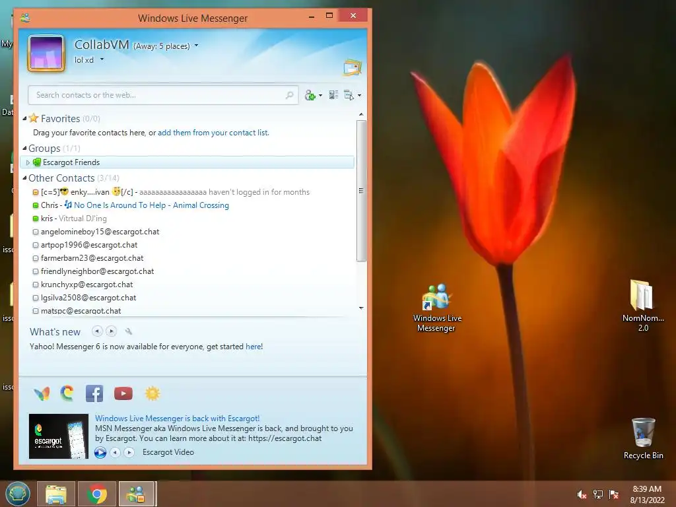Click the taskbar clock showing 8:39 AM
This screenshot has height=507, width=676.
(647, 494)
